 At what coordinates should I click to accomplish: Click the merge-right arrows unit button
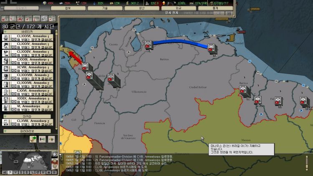point(42,139)
